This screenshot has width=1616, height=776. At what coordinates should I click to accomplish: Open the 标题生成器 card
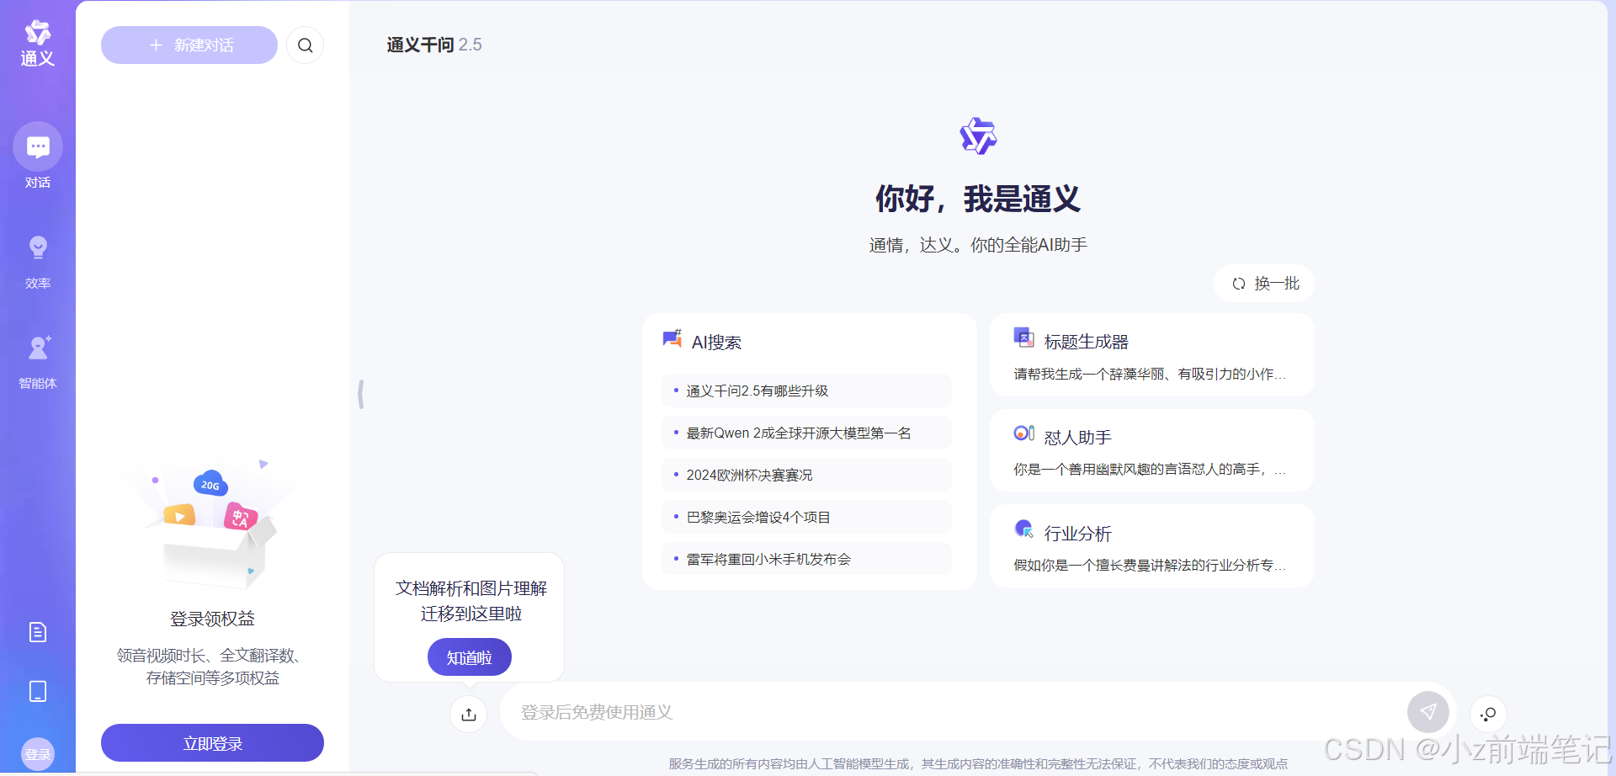(x=1152, y=355)
